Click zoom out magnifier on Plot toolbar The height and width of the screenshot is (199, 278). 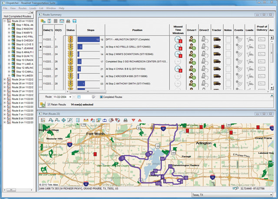(x=58, y=120)
